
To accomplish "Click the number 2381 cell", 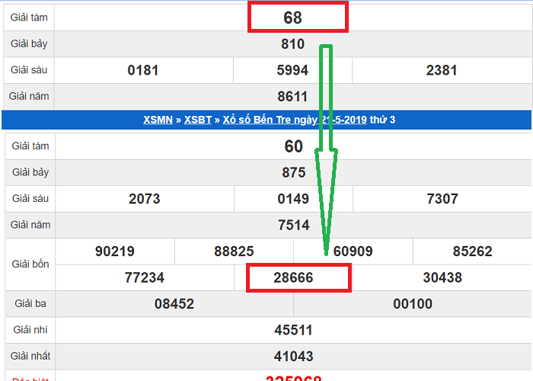I will tap(442, 70).
